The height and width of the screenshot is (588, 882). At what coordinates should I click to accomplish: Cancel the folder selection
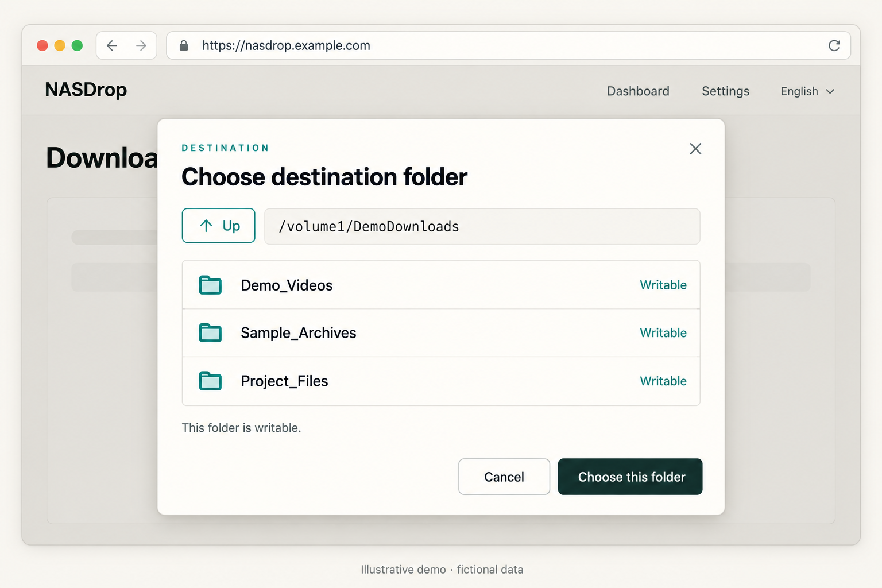coord(504,477)
